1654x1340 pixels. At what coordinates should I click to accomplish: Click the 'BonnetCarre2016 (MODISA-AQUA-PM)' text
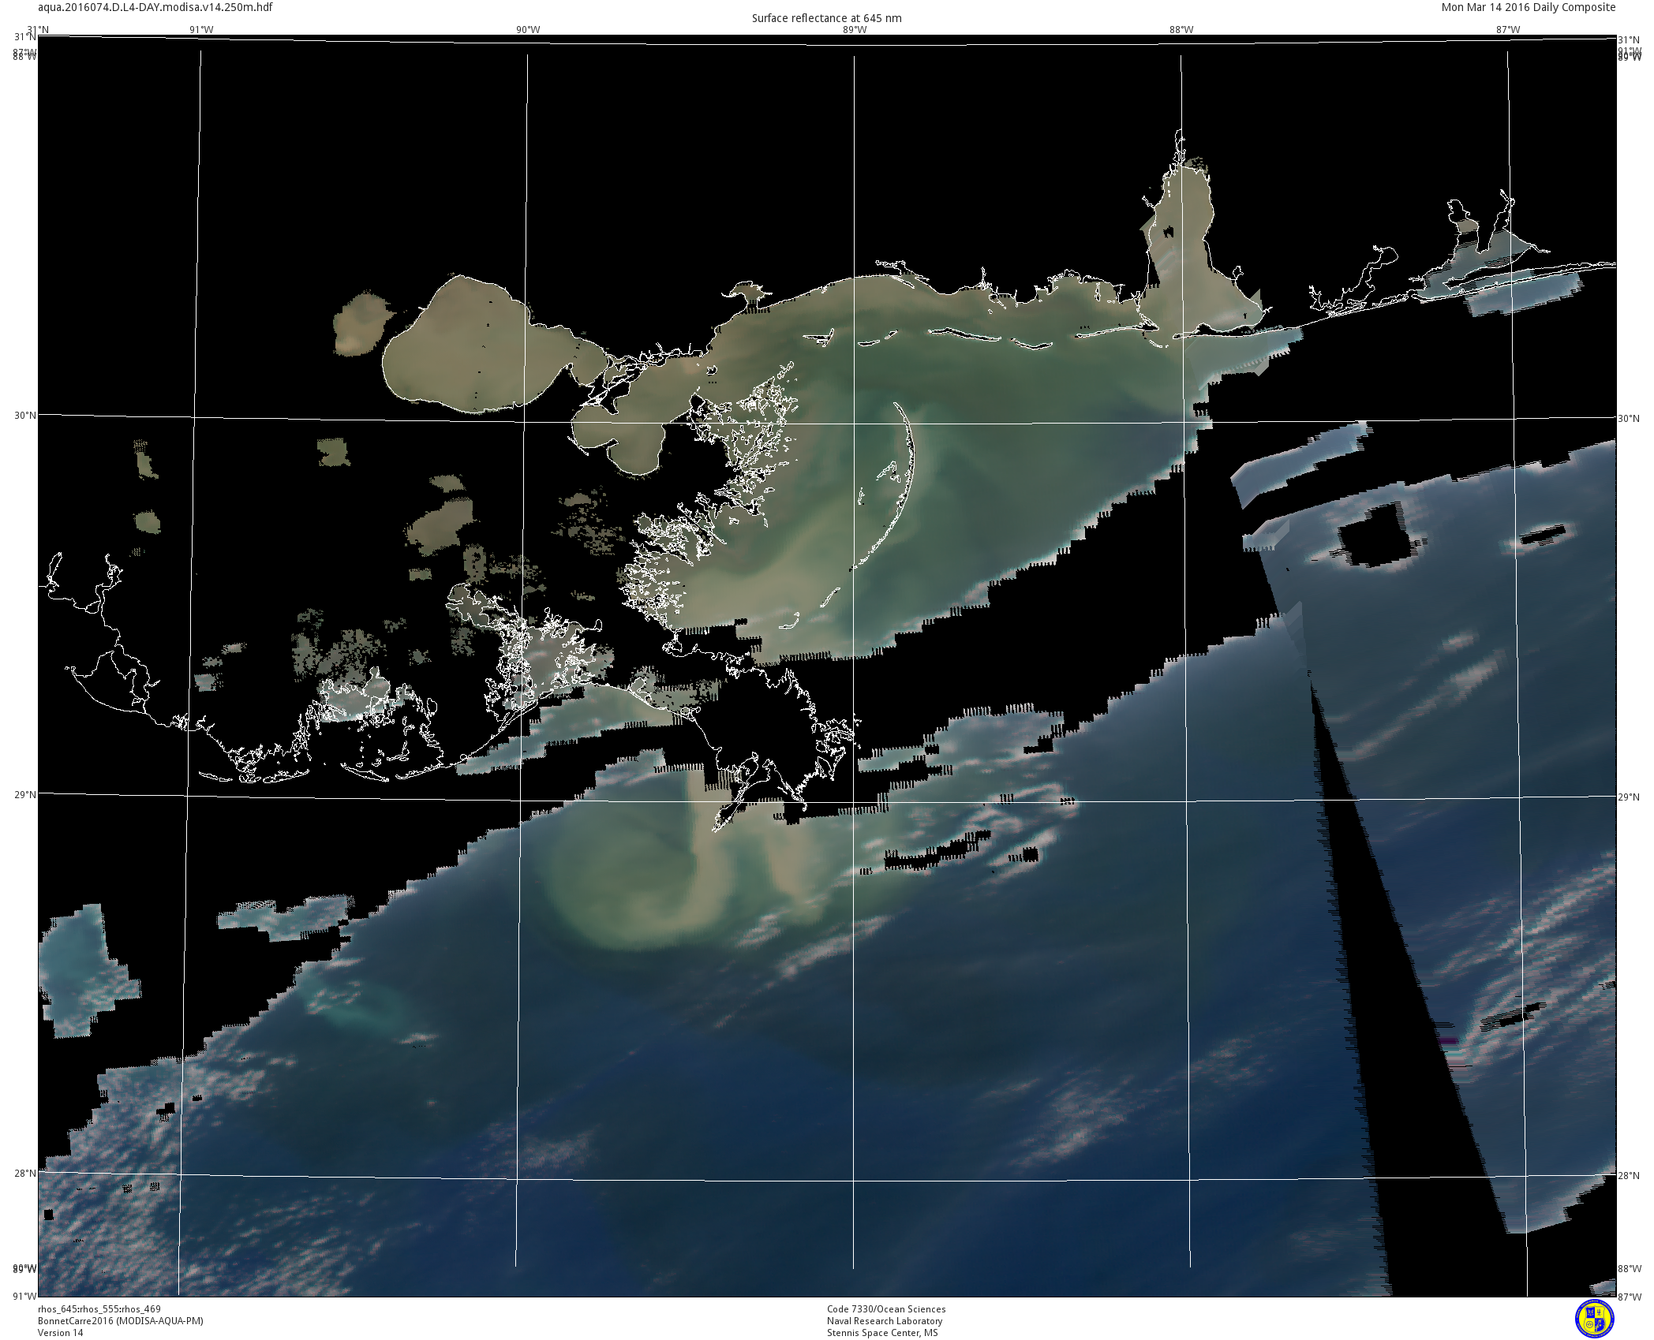[121, 1320]
